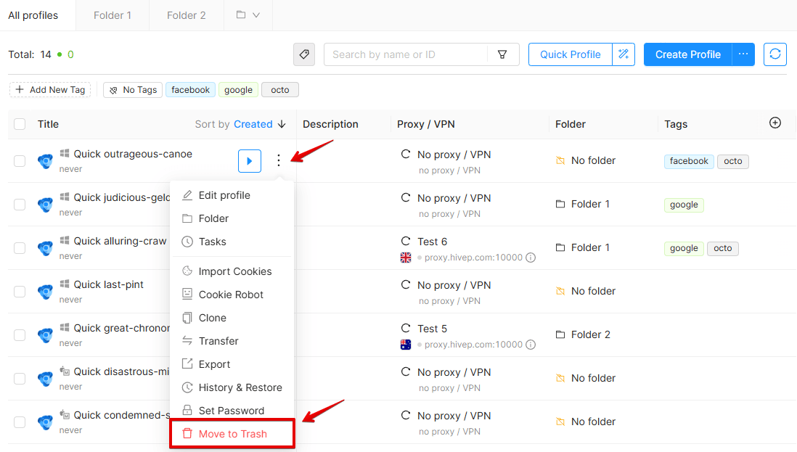Click the browser icon of Quick last-pint
Viewport: 797px width, 452px height.
(45, 292)
